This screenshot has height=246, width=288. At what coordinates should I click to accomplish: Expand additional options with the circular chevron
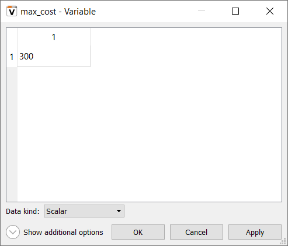[x=13, y=232]
